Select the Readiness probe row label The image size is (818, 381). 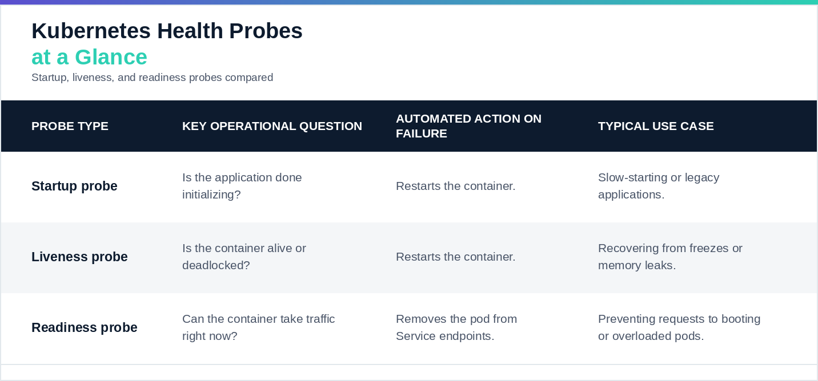tap(85, 327)
